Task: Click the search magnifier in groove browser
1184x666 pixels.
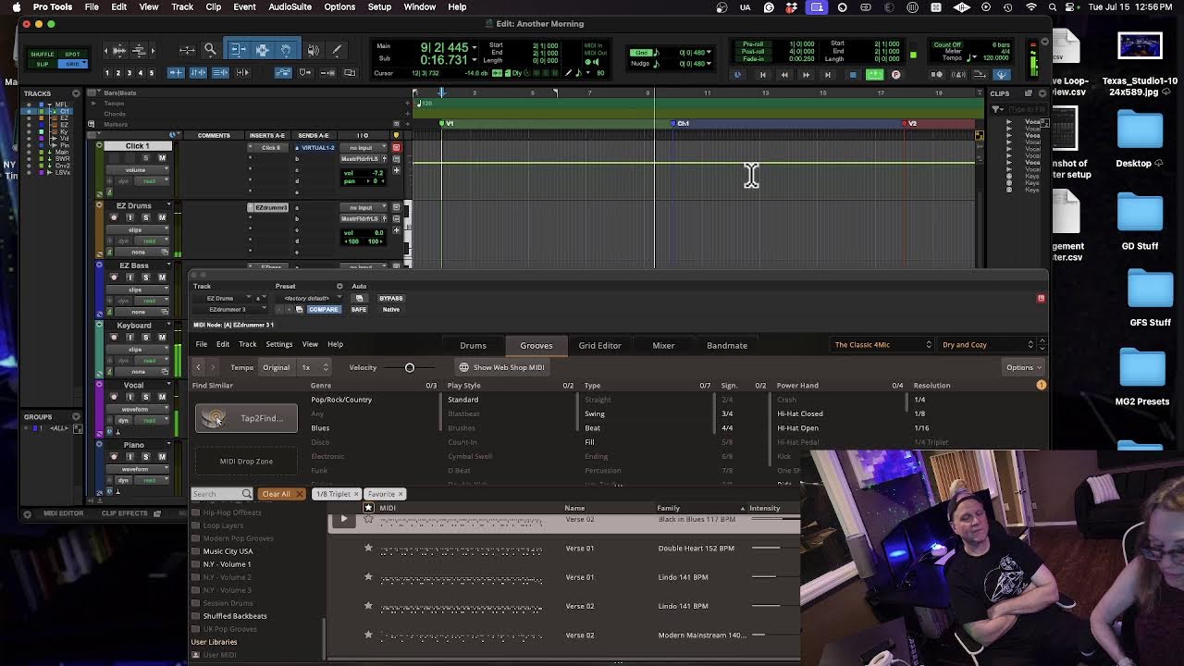Action: coord(246,494)
